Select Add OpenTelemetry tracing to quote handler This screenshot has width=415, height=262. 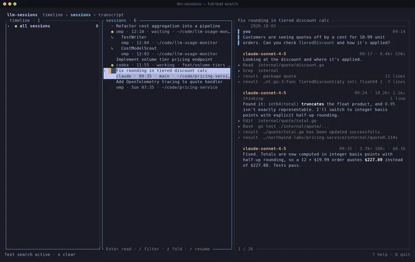pos(169,82)
